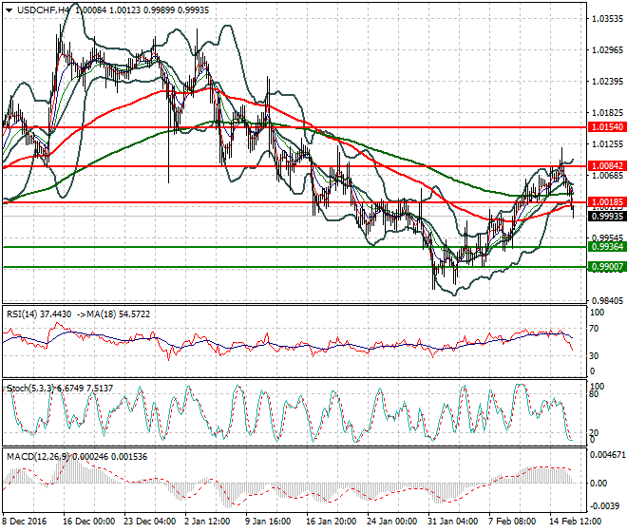Click the 31 Jan 04:00 time label
This screenshot has width=627, height=532.
[452, 522]
